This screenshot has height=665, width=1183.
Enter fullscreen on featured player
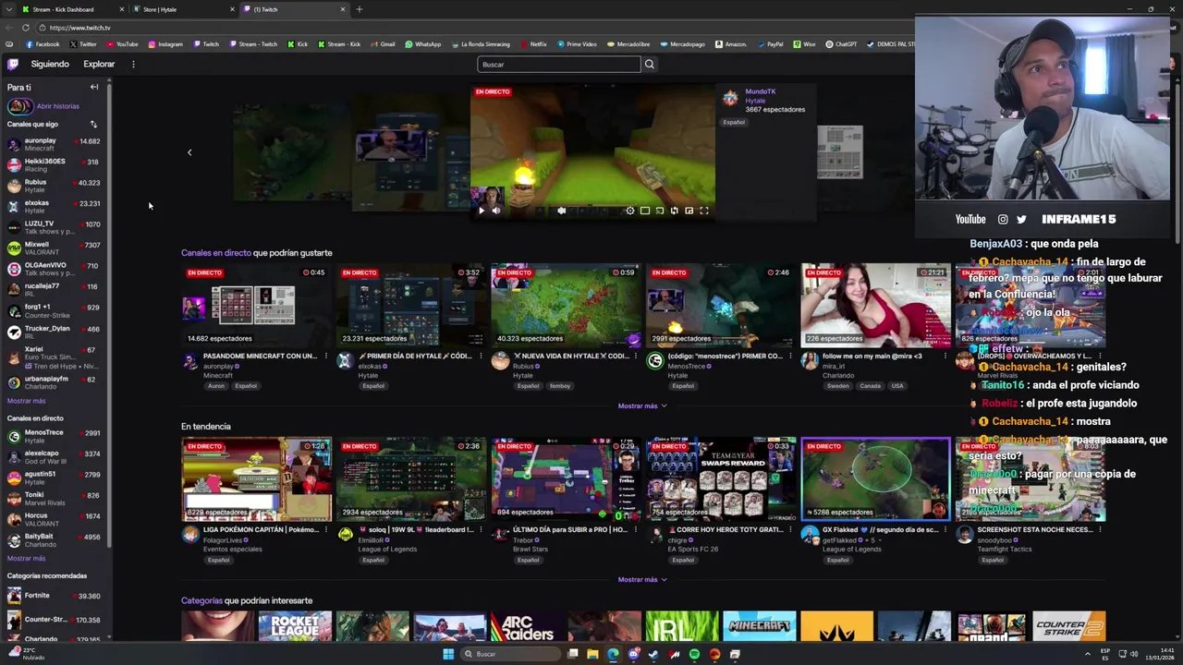(704, 211)
